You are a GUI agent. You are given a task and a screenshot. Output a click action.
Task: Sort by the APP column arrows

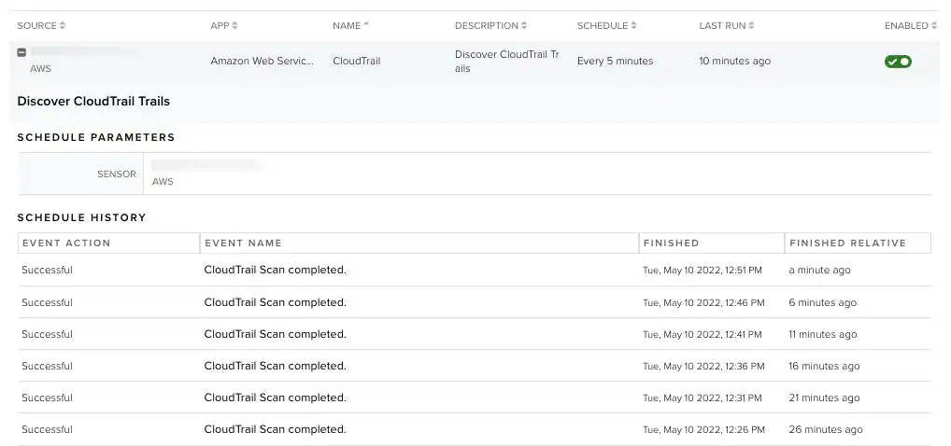point(234,25)
